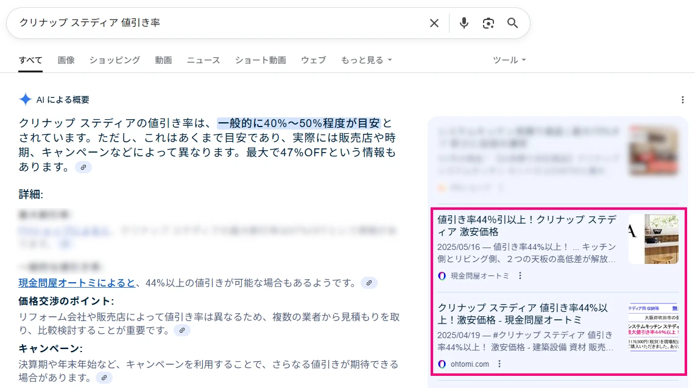This screenshot has height=388, width=695.
Task: Click source link icon after キャンペーン paragraph
Action: point(104,378)
